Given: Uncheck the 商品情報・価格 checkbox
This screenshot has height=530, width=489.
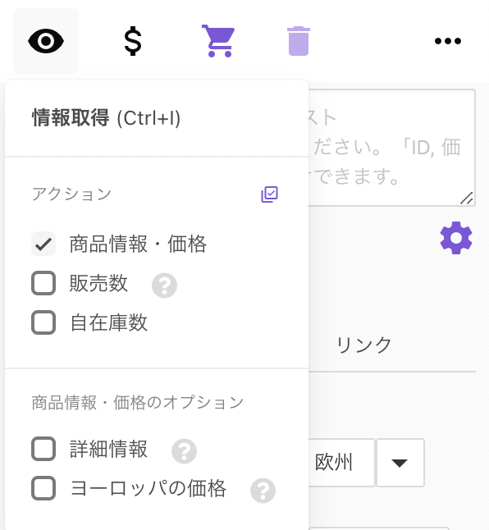Looking at the screenshot, I should coord(43,244).
